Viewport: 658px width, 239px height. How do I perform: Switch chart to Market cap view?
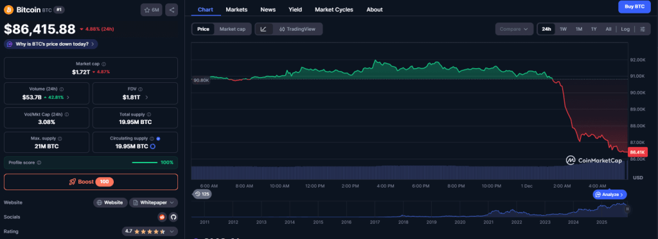233,29
